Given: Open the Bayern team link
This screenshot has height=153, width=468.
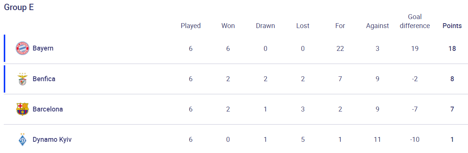Looking at the screenshot, I should point(43,48).
